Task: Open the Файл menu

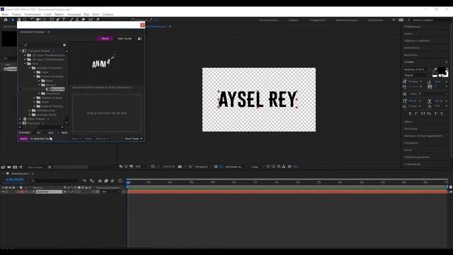Action: [5, 14]
